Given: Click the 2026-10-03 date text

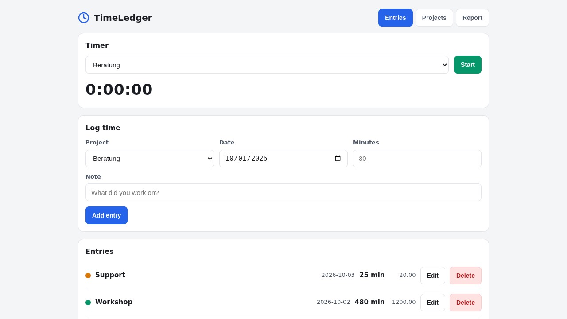Looking at the screenshot, I should (338, 275).
